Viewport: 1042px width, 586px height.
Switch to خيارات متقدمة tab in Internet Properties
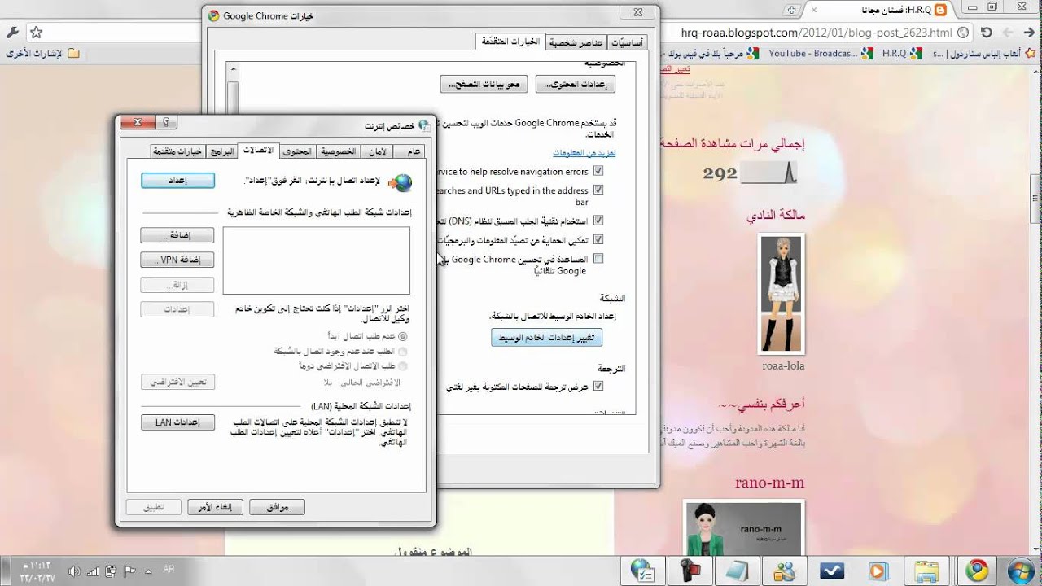click(x=178, y=151)
